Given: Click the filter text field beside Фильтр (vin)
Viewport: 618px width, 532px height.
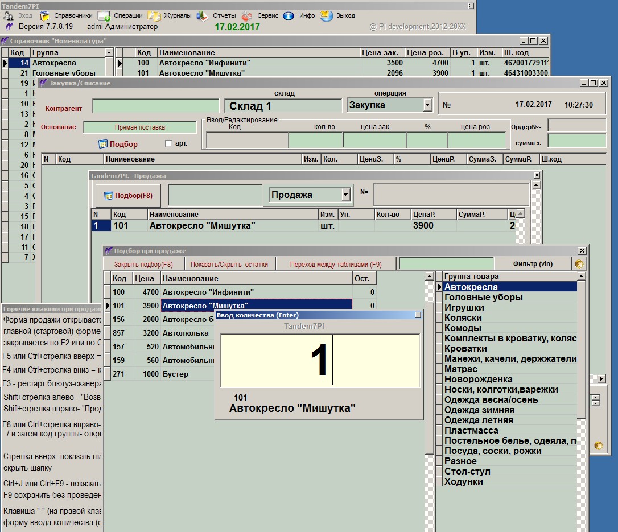Looking at the screenshot, I should pos(446,263).
